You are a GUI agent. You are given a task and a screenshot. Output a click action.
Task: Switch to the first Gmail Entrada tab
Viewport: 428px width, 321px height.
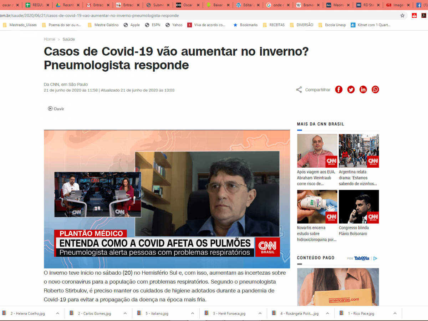97,5
